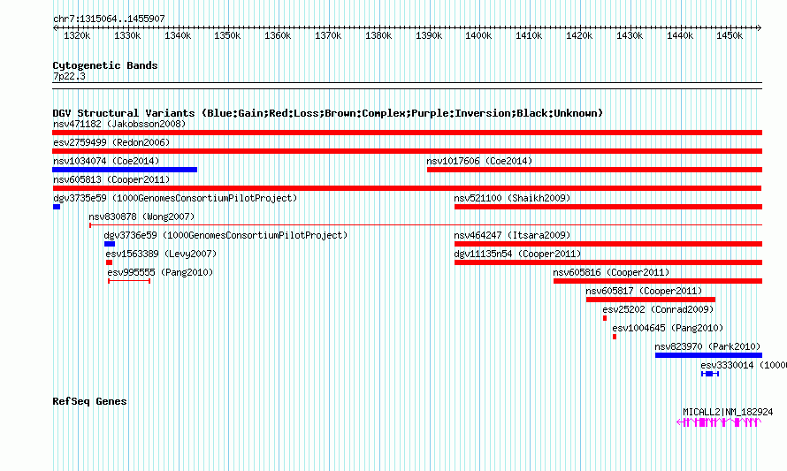The height and width of the screenshot is (471, 787).
Task: Select the tiny red esv1004645 marker
Action: click(x=615, y=337)
